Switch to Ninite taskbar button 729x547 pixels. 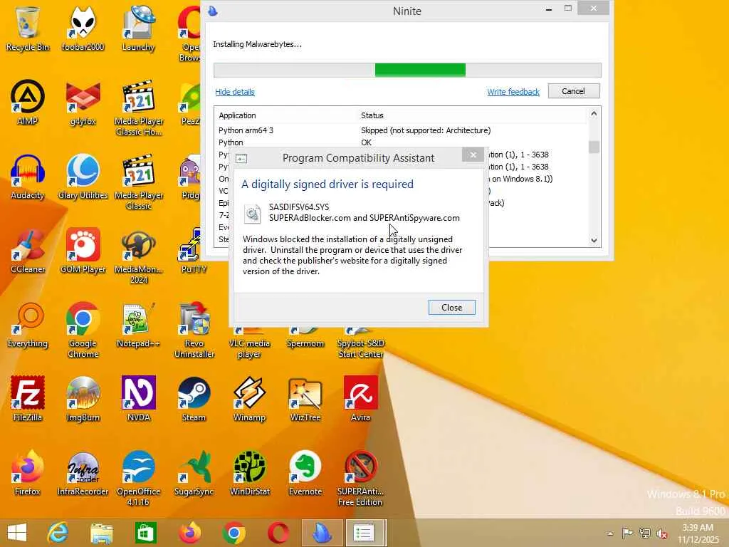[322, 533]
